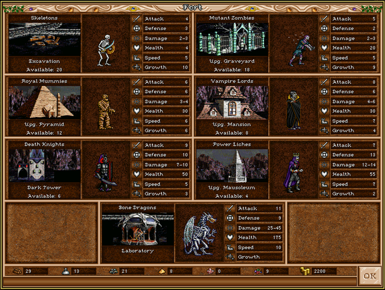The height and width of the screenshot is (290, 385).
Task: Click the Mutant Zombies Speed boot icon
Action: (x=324, y=58)
